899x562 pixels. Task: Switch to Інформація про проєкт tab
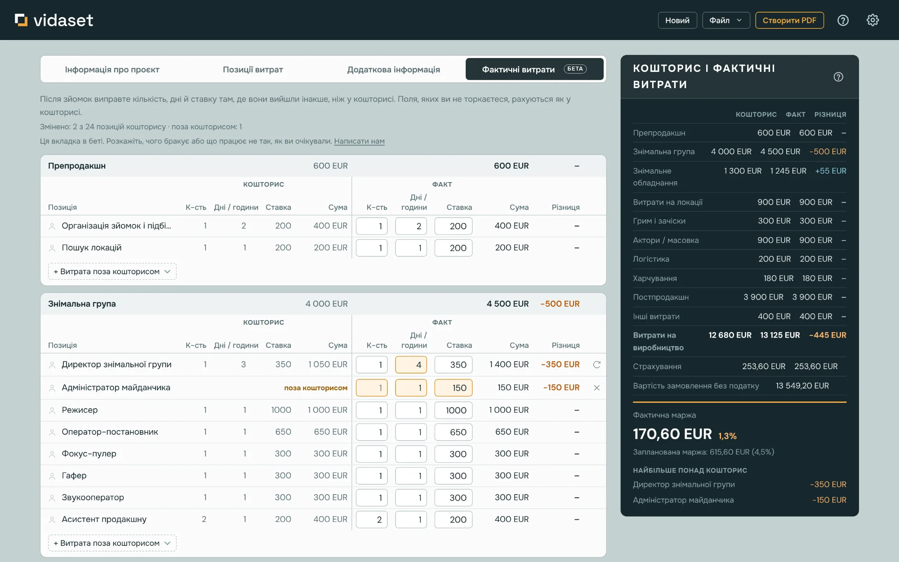tap(112, 69)
